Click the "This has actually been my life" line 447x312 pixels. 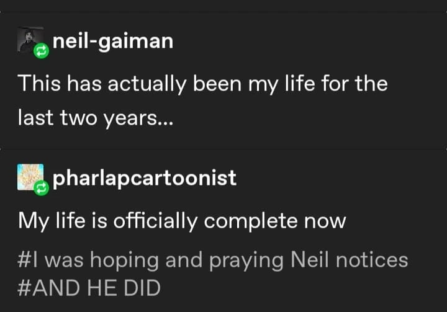(x=202, y=83)
